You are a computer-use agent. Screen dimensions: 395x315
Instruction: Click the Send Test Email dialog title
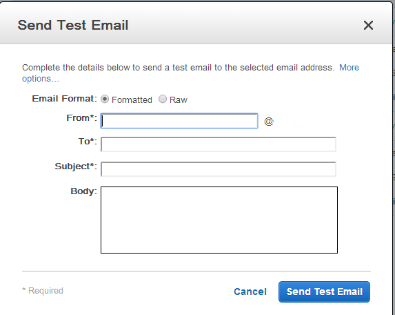[73, 26]
